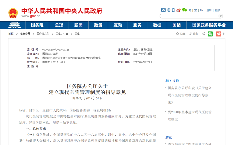The width and height of the screenshot is (233, 145).
Task: Click the mobile phone icon in header
Action: pyautogui.click(x=174, y=10)
